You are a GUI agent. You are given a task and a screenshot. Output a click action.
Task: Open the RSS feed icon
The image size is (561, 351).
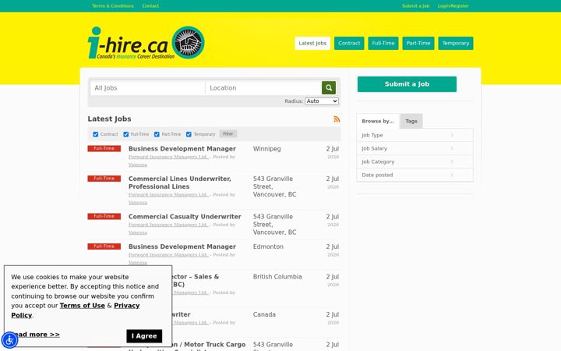click(x=337, y=119)
